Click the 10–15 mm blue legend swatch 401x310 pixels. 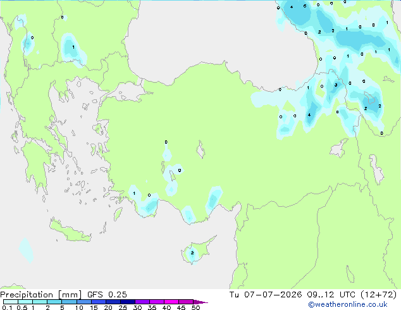(84, 302)
